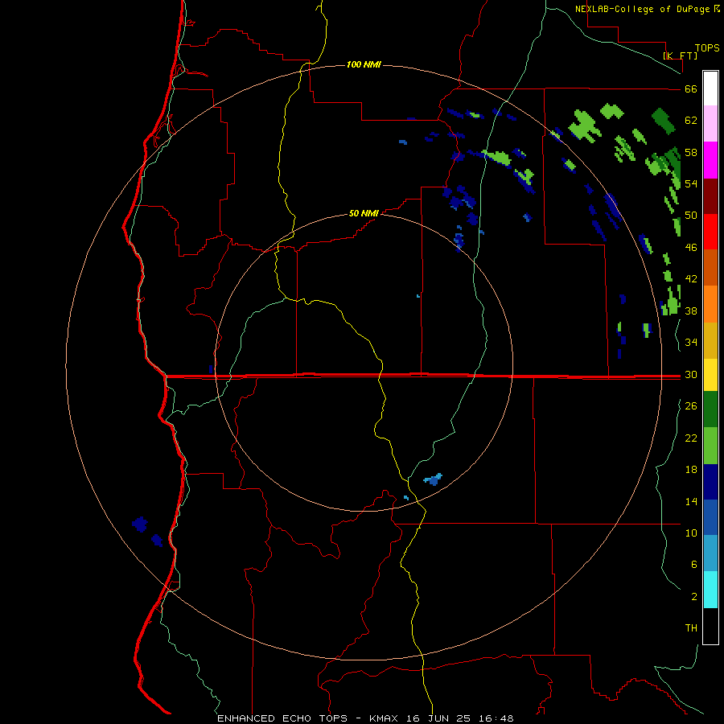Image resolution: width=724 pixels, height=724 pixels.
Task: Select the bright red legend band
Action: click(x=710, y=232)
